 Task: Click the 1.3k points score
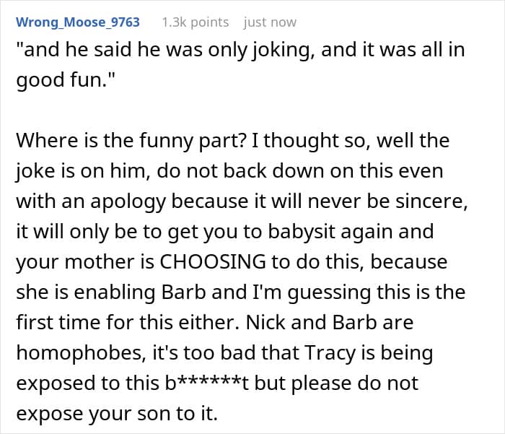tap(196, 22)
